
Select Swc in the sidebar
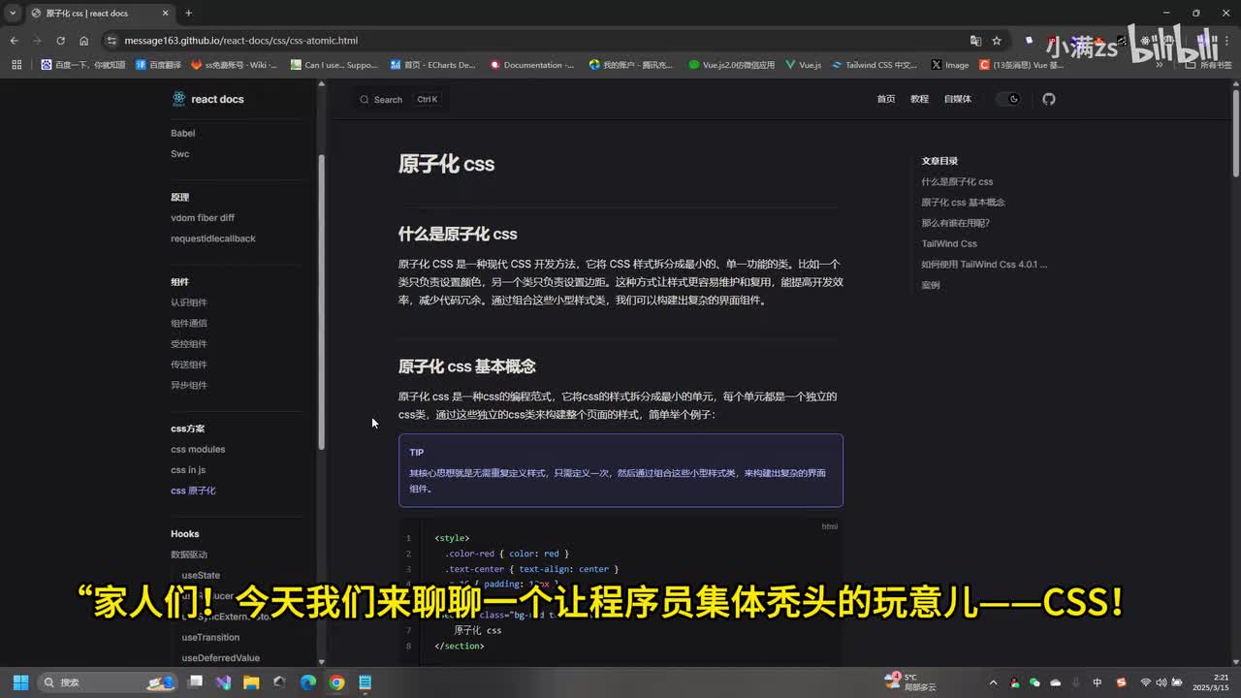tap(180, 154)
